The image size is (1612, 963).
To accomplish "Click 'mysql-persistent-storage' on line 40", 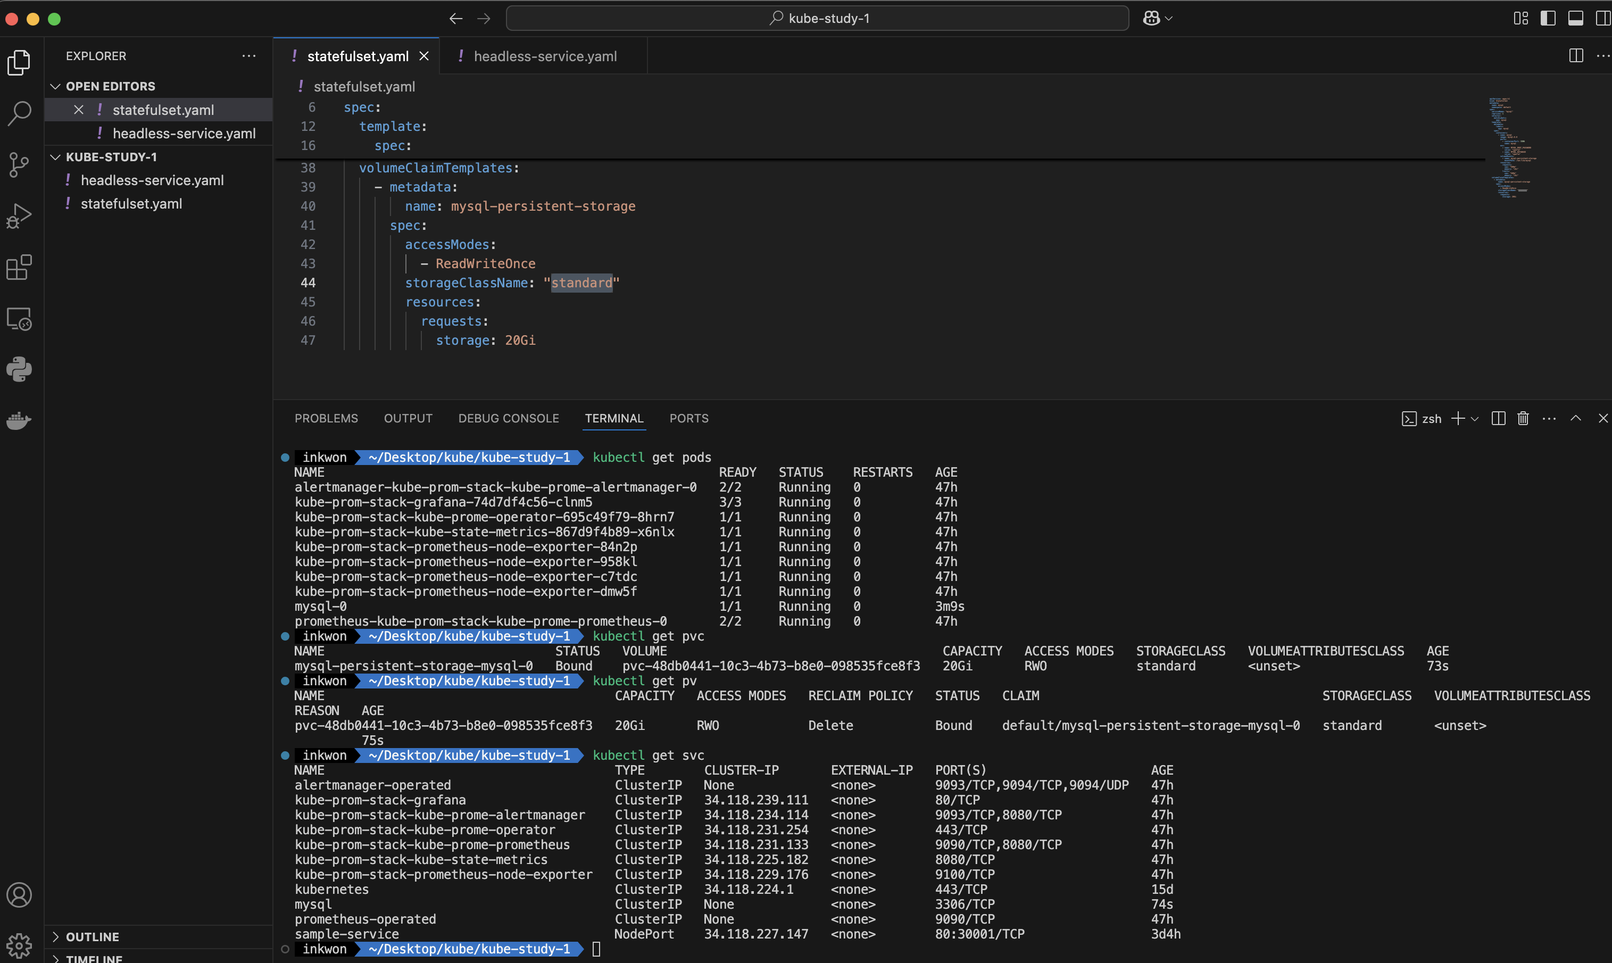I will pyautogui.click(x=543, y=206).
